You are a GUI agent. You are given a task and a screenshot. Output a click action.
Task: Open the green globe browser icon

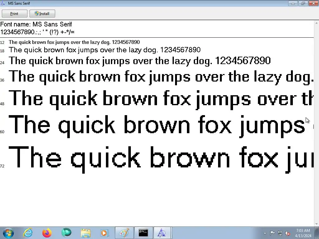[x=66, y=233]
